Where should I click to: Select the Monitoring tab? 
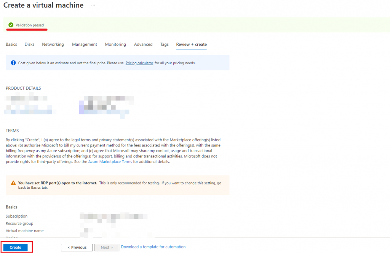click(115, 44)
